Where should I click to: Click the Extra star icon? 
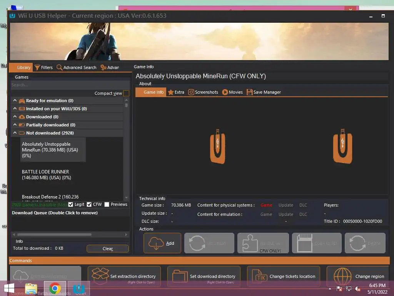click(x=170, y=92)
